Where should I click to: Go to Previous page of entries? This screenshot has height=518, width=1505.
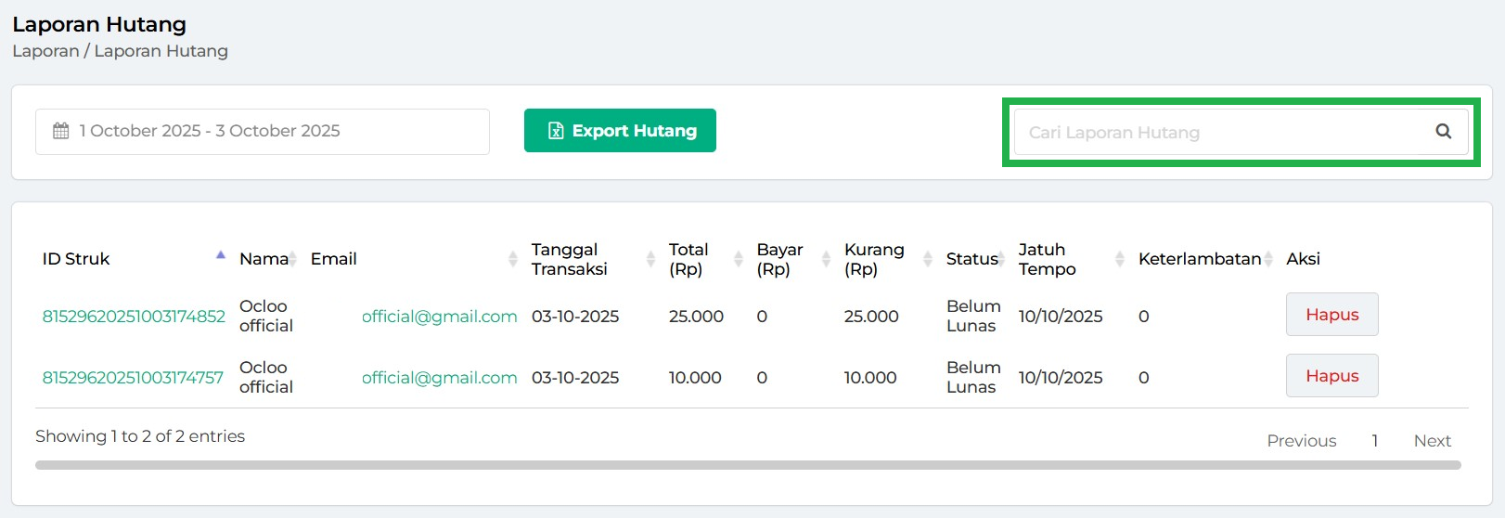(x=1301, y=441)
